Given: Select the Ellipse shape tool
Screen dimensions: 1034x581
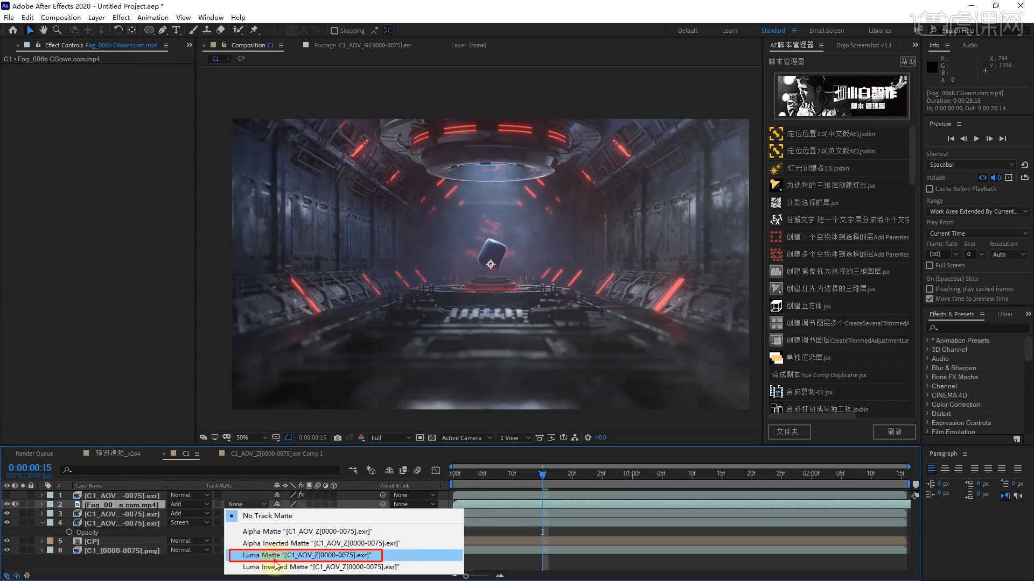Looking at the screenshot, I should tap(149, 30).
